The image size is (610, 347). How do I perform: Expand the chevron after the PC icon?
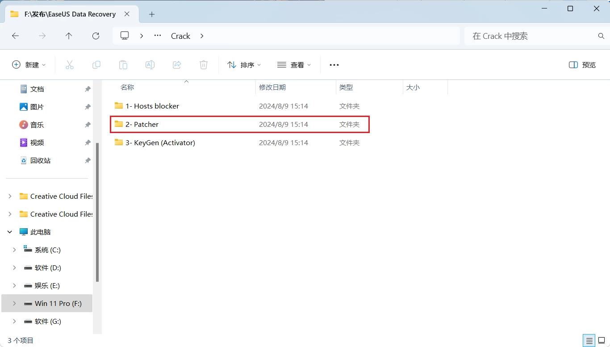click(142, 36)
